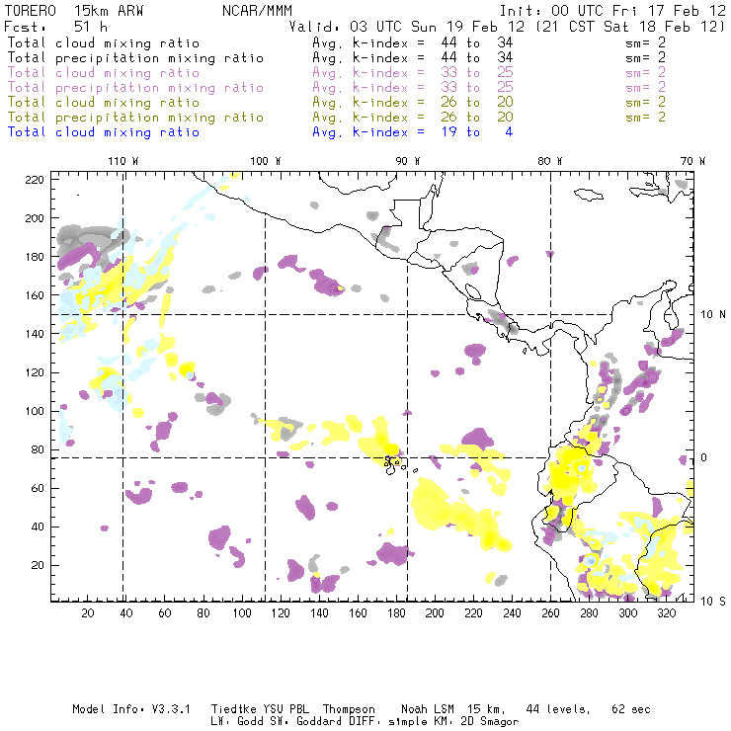
Task: Click the 320 tick on the horizontal axis
Action: click(667, 613)
